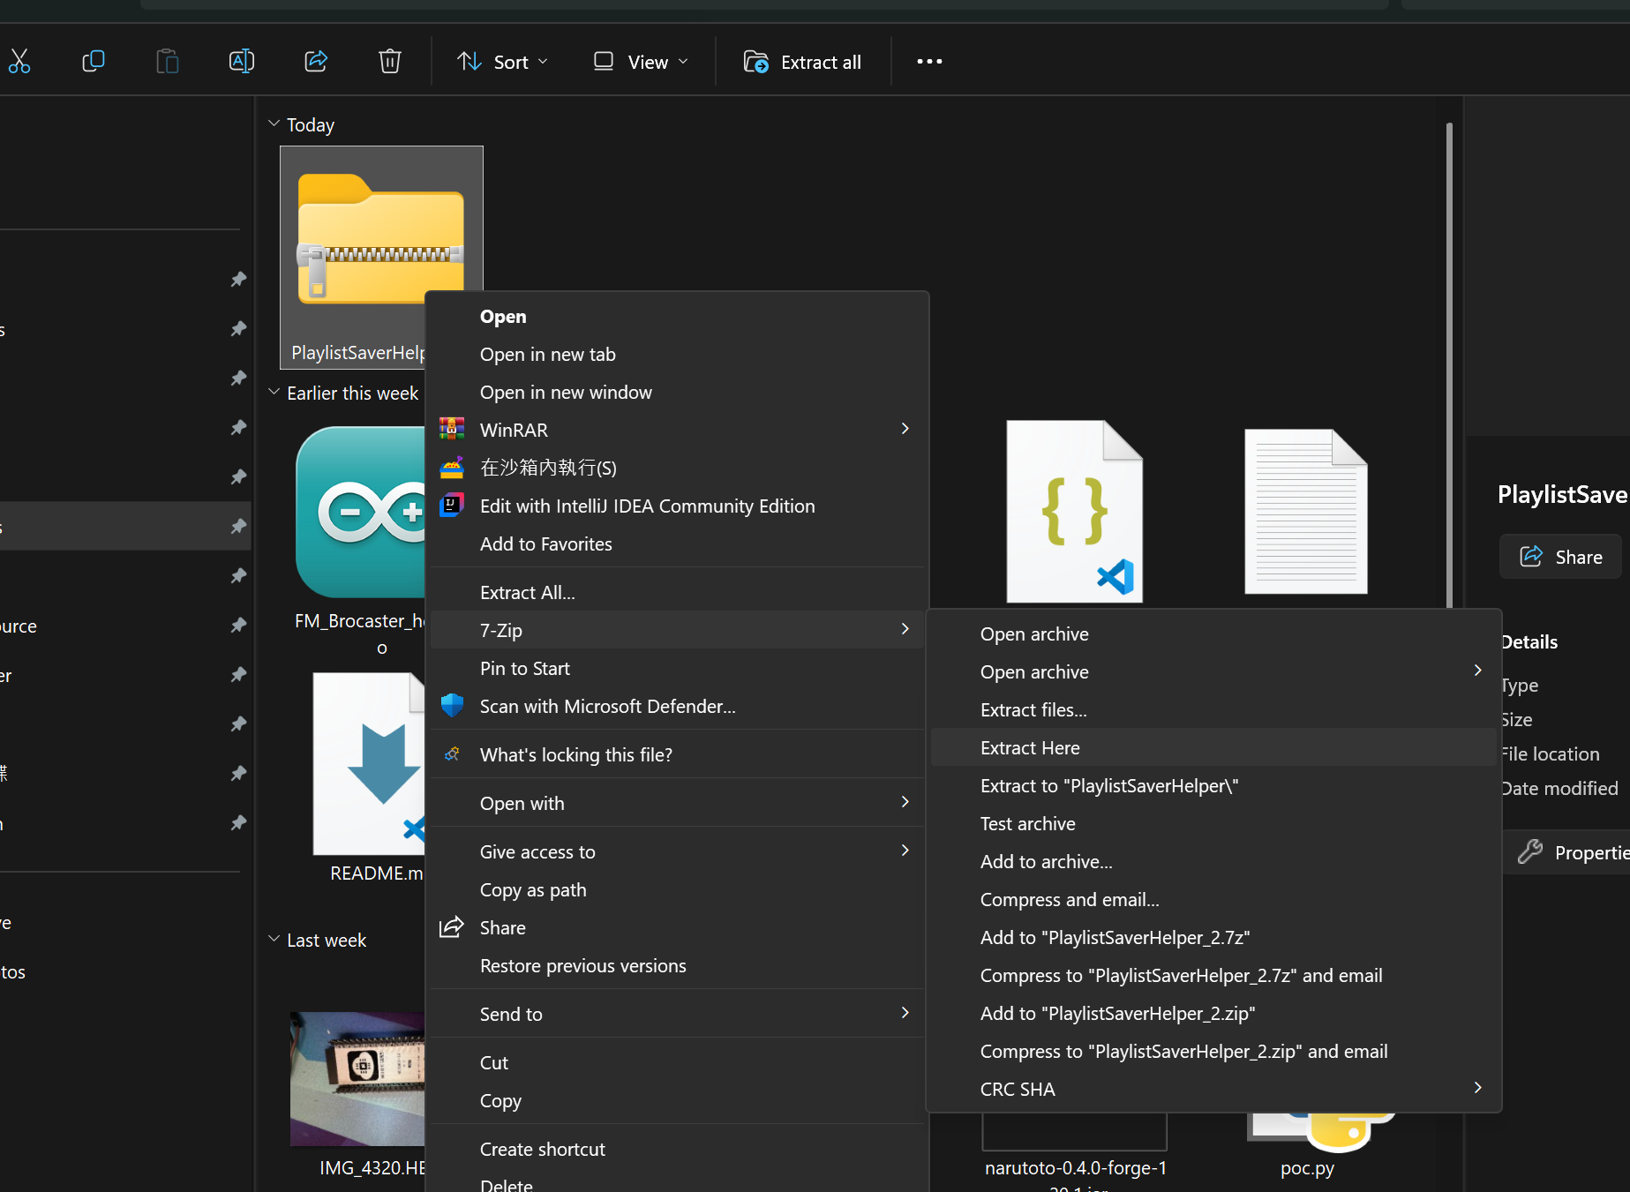1630x1192 pixels.
Task: Open the See more three-dots menu
Action: [929, 62]
